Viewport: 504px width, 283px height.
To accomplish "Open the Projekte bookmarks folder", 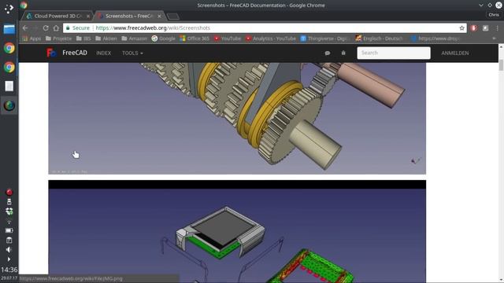I will [x=58, y=39].
